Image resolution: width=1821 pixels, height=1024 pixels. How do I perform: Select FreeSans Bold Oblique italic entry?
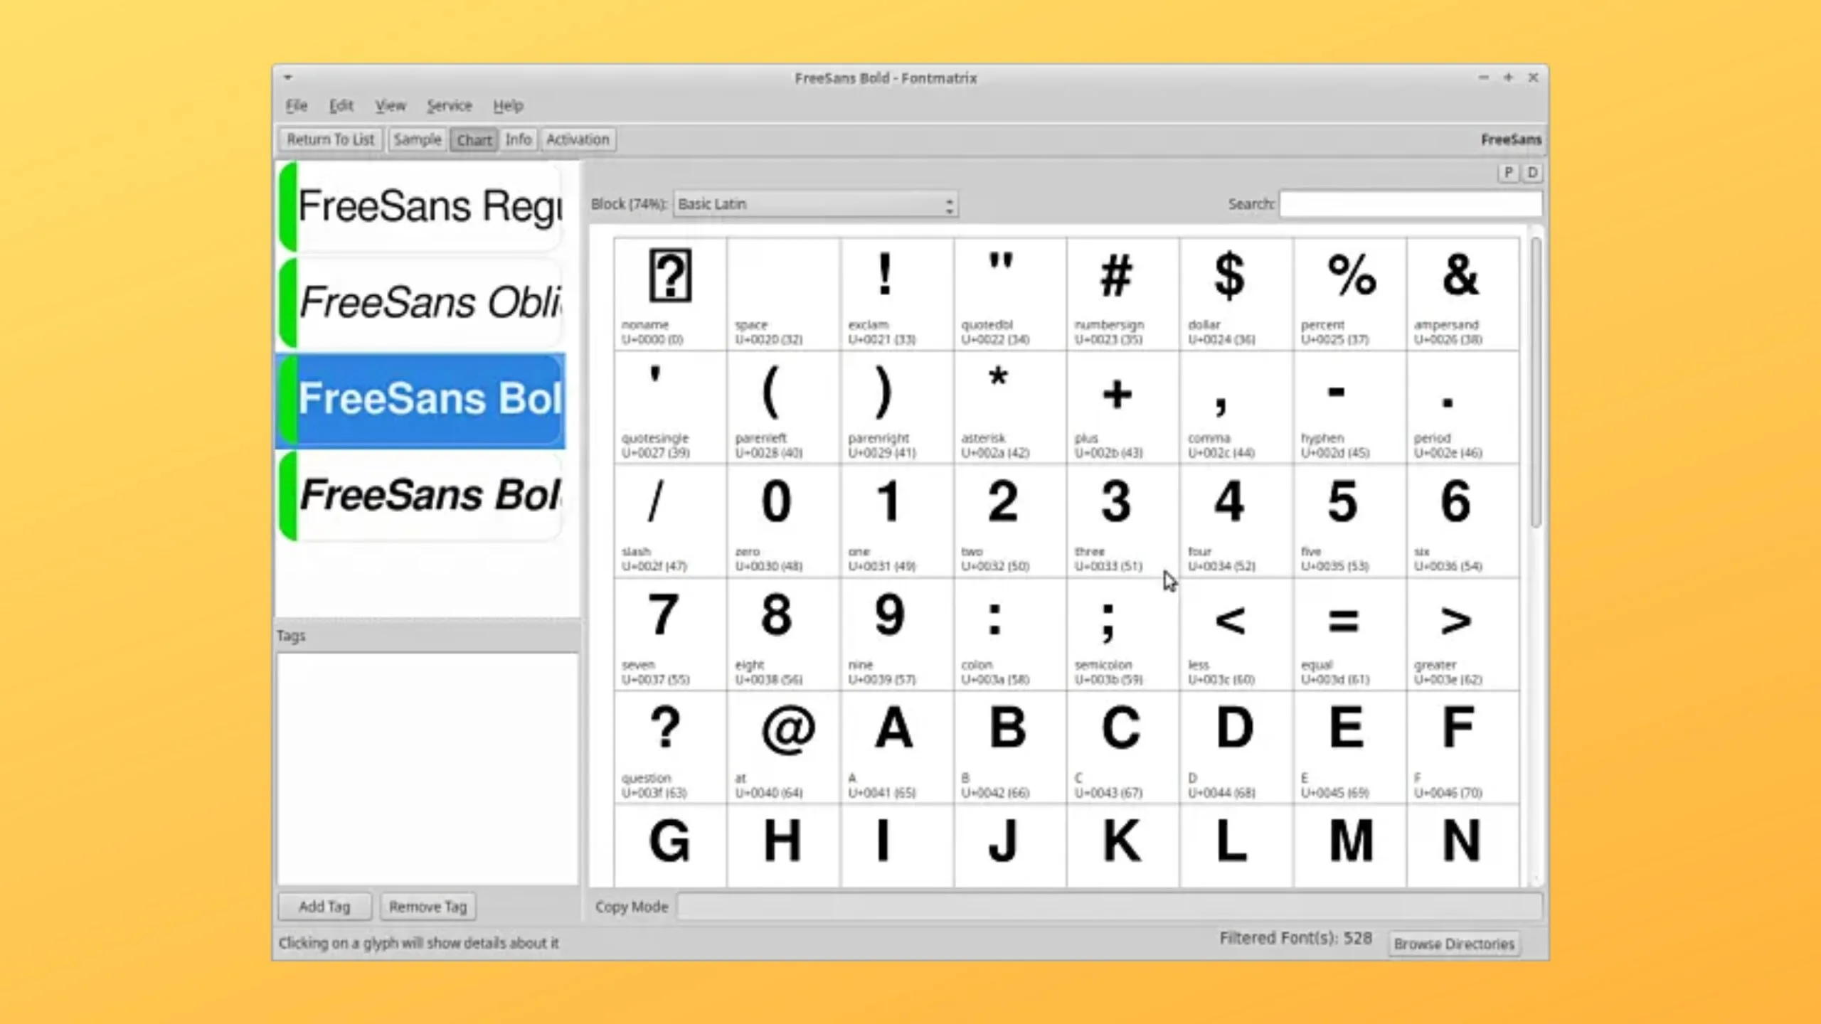tap(421, 496)
